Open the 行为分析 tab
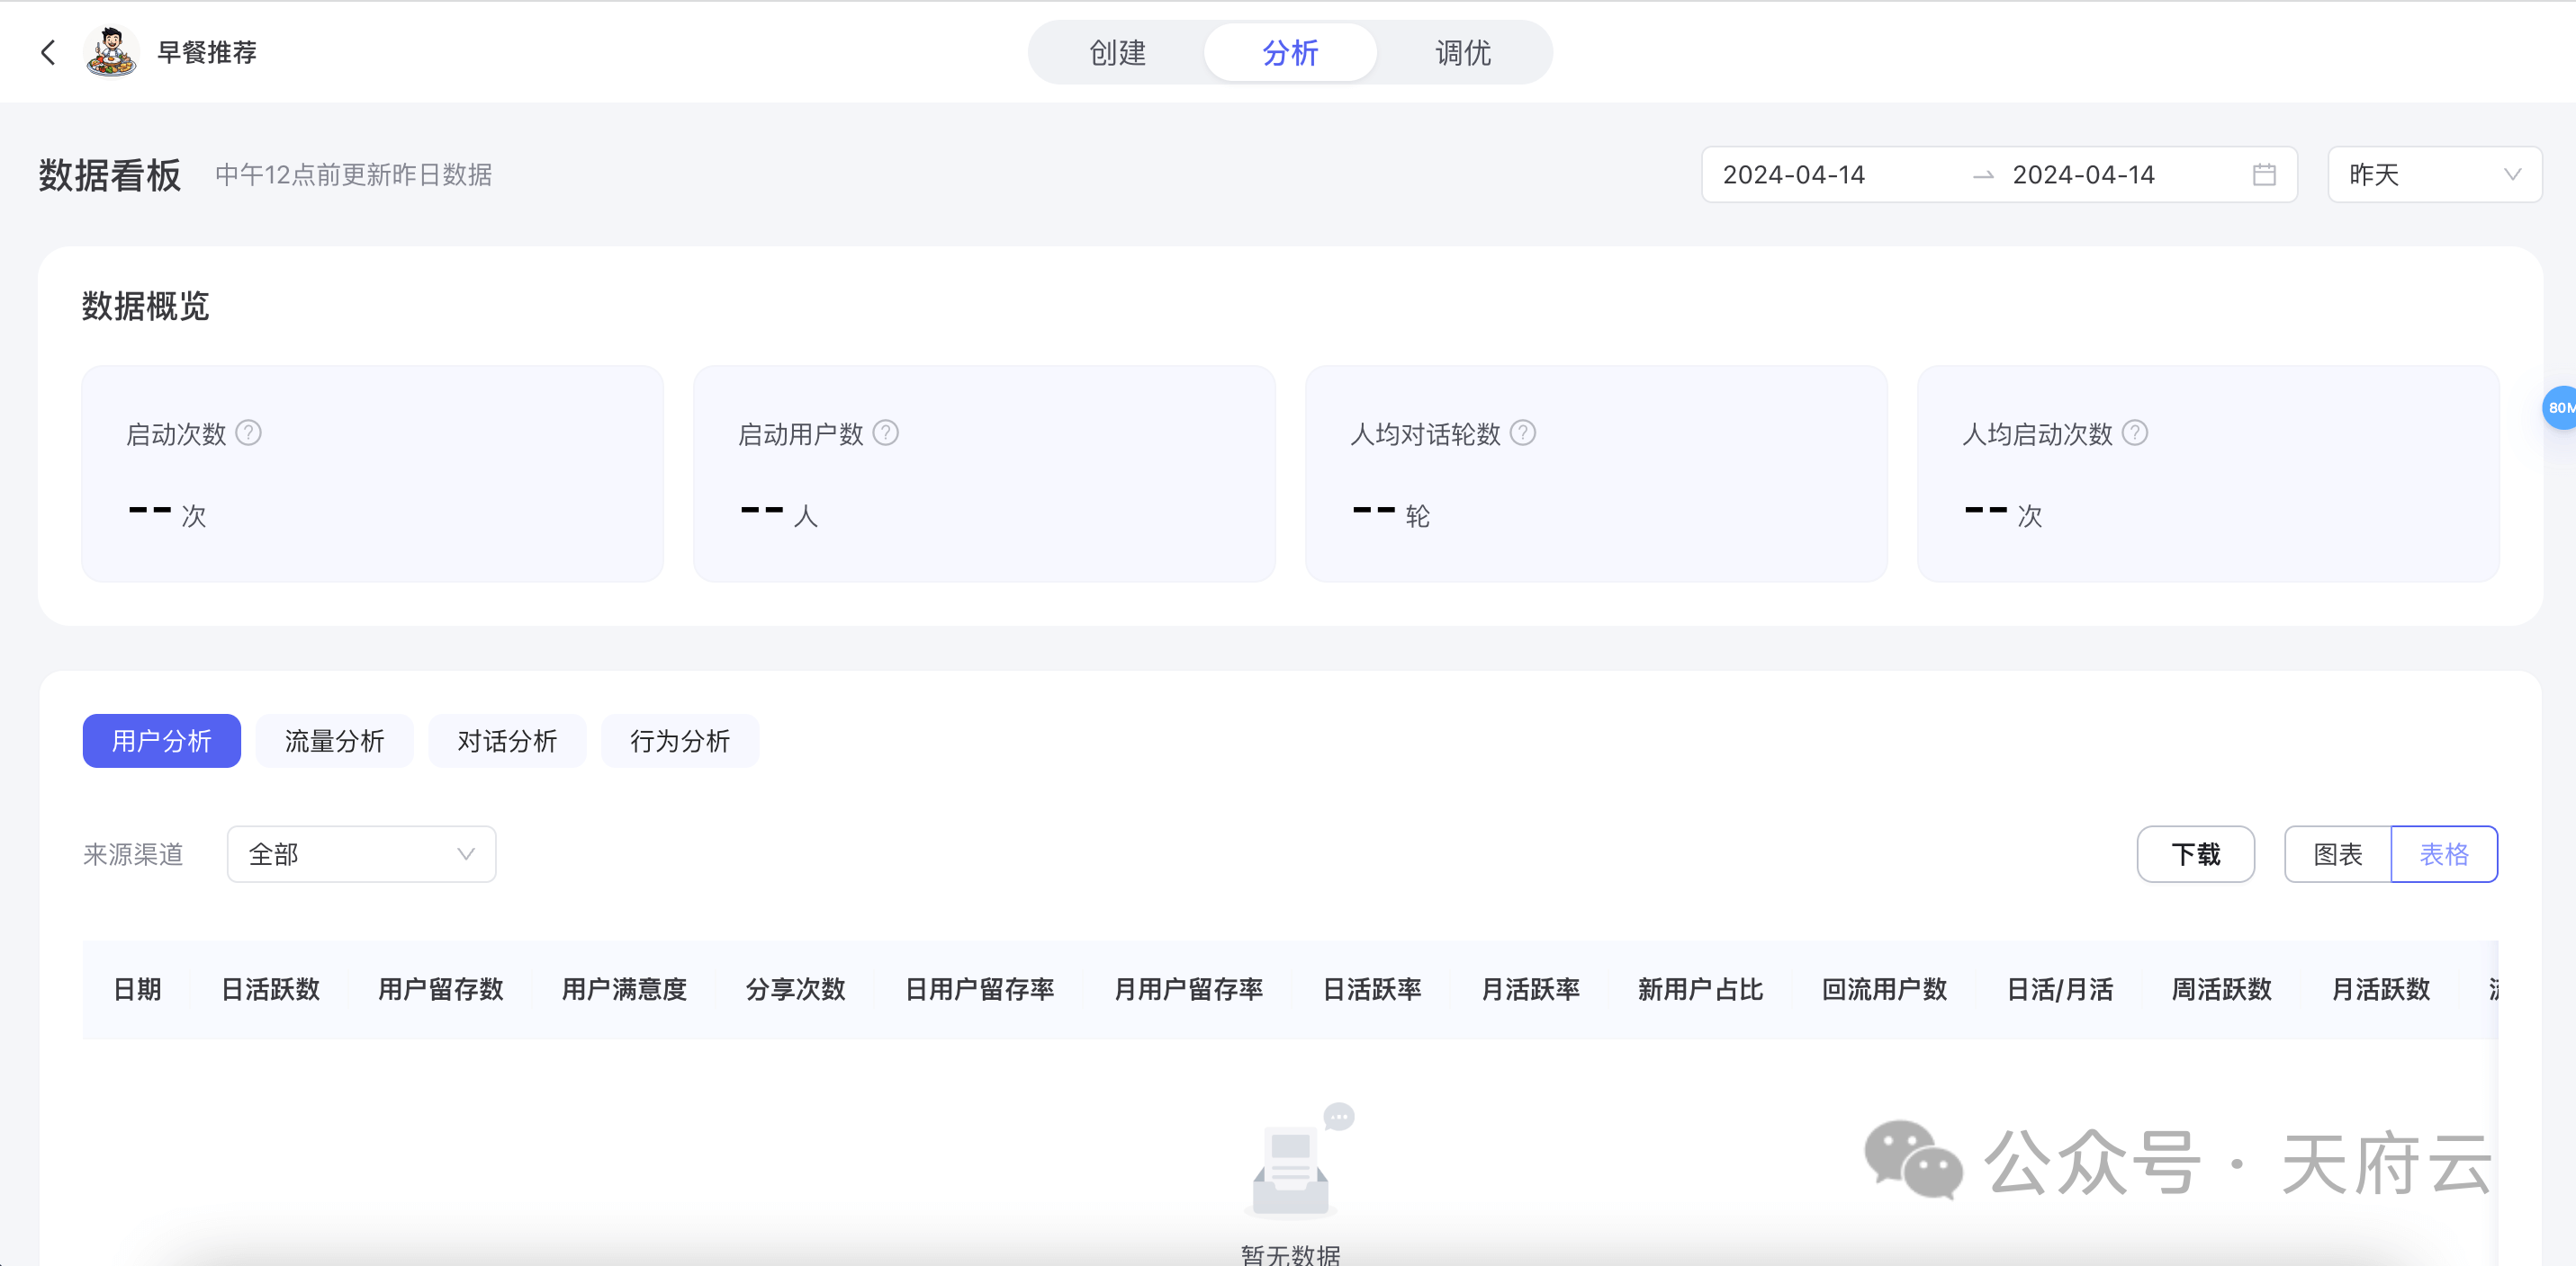This screenshot has height=1266, width=2576. tap(680, 742)
